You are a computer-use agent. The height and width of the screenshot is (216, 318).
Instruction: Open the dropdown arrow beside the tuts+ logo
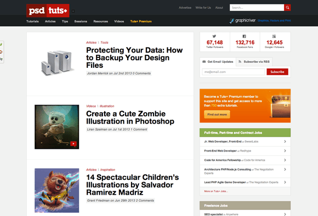point(73,11)
